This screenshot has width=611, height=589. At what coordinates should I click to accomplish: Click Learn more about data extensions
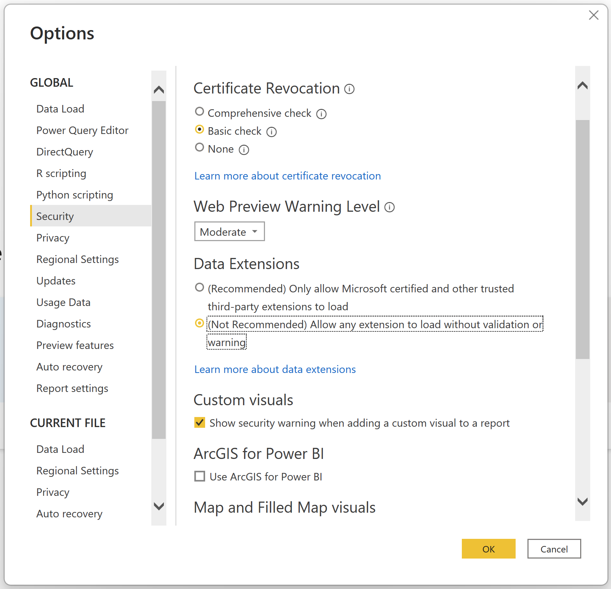click(x=275, y=369)
